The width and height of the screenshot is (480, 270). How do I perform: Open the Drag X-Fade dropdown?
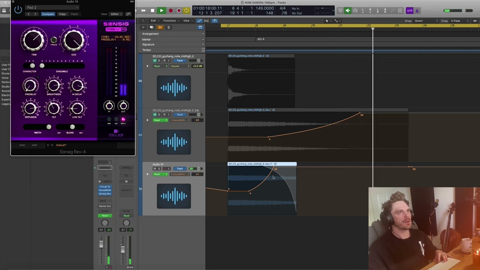pos(459,21)
